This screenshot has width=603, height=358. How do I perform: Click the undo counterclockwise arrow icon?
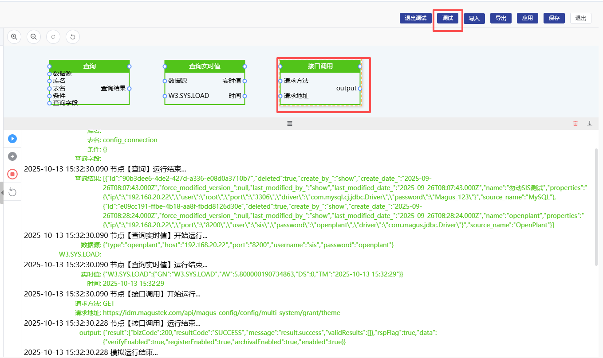click(73, 37)
